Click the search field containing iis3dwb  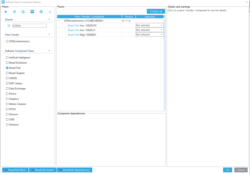coord(30,26)
